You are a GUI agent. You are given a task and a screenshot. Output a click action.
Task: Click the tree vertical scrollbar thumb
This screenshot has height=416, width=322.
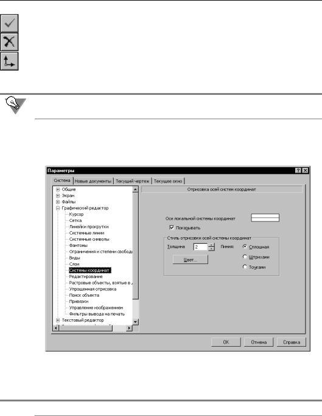135,246
